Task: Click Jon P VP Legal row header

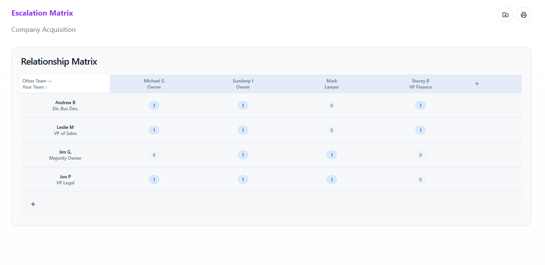Action: click(x=65, y=179)
